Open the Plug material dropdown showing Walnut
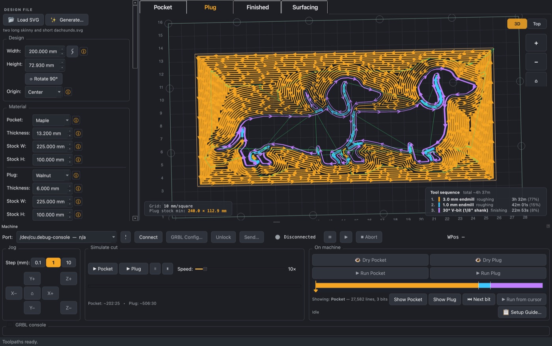 [x=51, y=175]
